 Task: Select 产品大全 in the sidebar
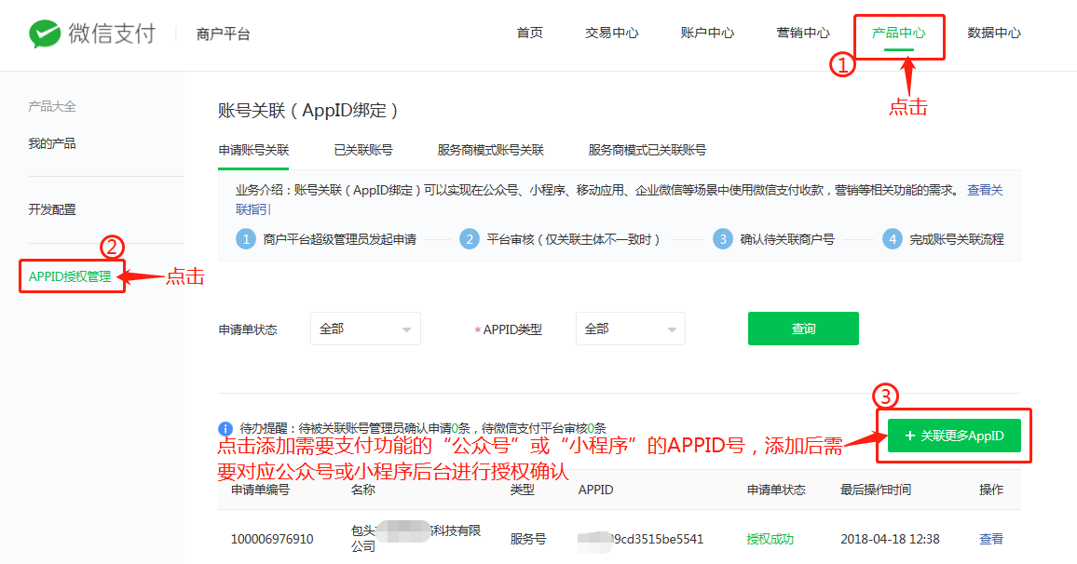click(x=52, y=106)
